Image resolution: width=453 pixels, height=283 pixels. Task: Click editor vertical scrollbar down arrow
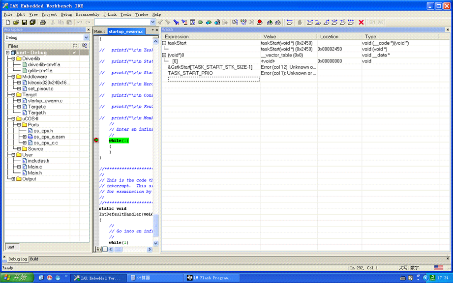click(156, 243)
